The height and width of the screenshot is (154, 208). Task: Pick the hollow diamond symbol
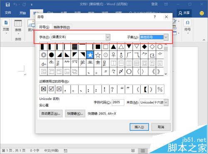[x=152, y=47]
